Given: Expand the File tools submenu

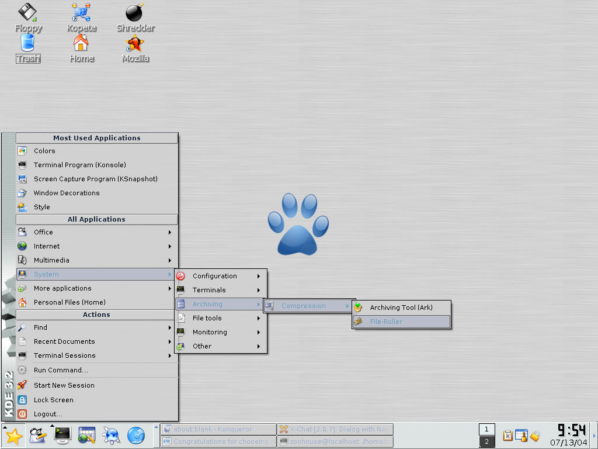Looking at the screenshot, I should 221,318.
